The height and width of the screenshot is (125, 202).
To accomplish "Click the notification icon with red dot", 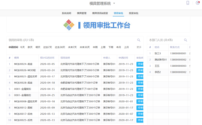I will click(x=198, y=3).
